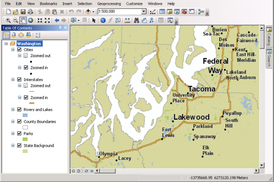
Task: Open the Catalog side tab
Action: click(269, 37)
